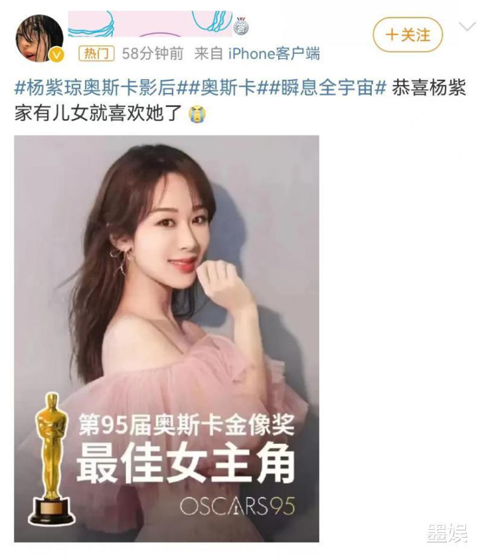This screenshot has height=557, width=478.
Task: Expand the post options chevron menu
Action: pyautogui.click(x=467, y=27)
